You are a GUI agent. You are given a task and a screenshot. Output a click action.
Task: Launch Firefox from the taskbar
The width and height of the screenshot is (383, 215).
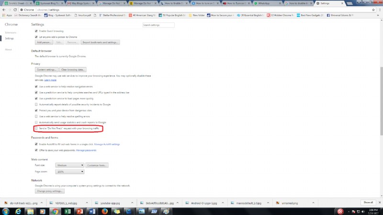pos(104,211)
